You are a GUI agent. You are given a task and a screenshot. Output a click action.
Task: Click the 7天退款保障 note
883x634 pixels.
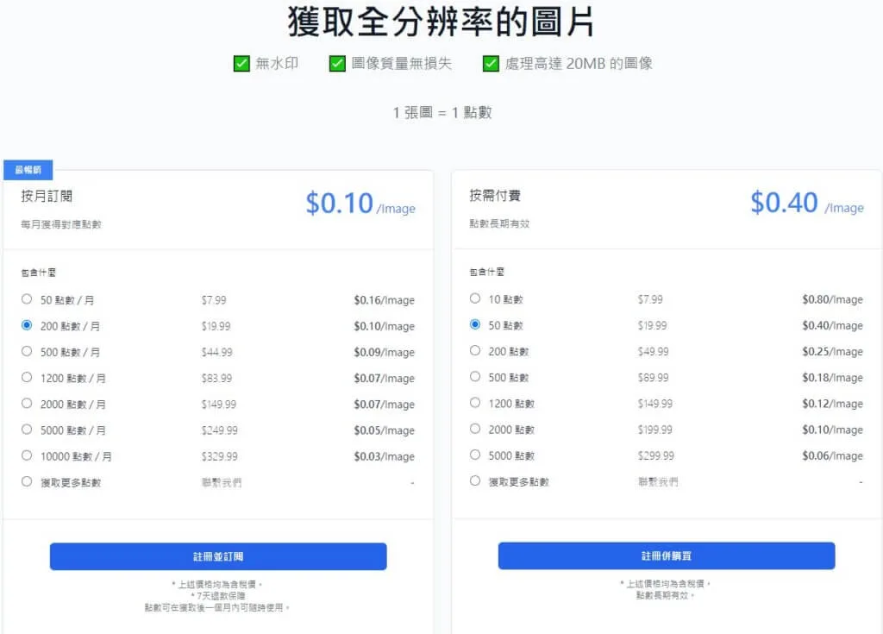(x=218, y=596)
